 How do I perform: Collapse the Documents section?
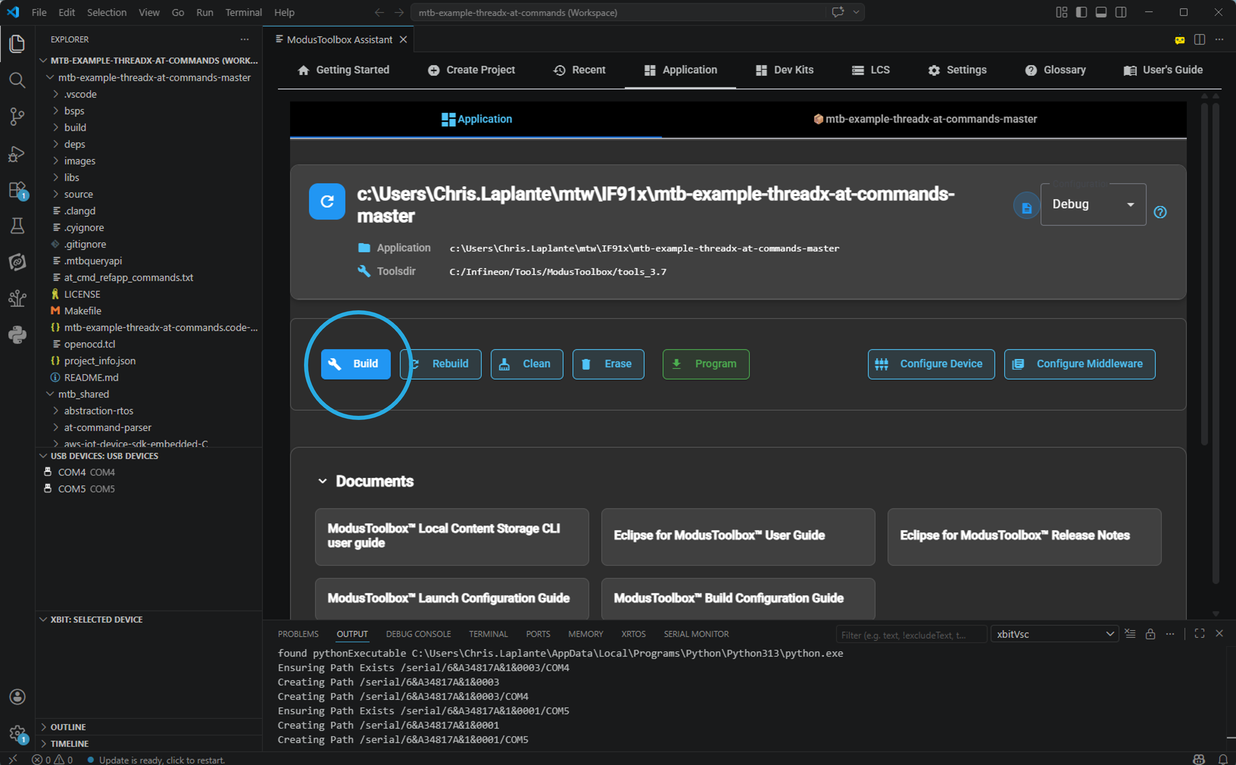(x=323, y=481)
